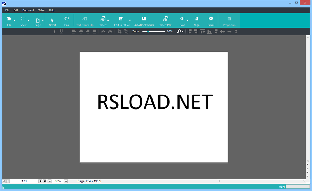
Task: Click the Page: 254 x 190.5 label
Action: tap(89, 181)
